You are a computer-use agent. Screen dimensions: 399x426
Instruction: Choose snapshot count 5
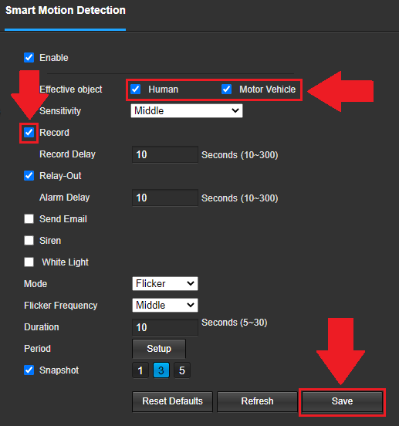(x=182, y=370)
